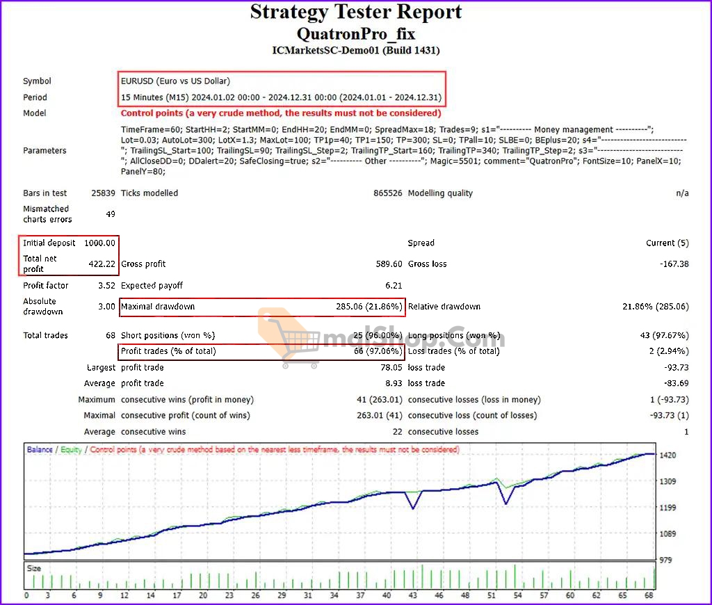Click the Size label in volume panel

pos(34,569)
